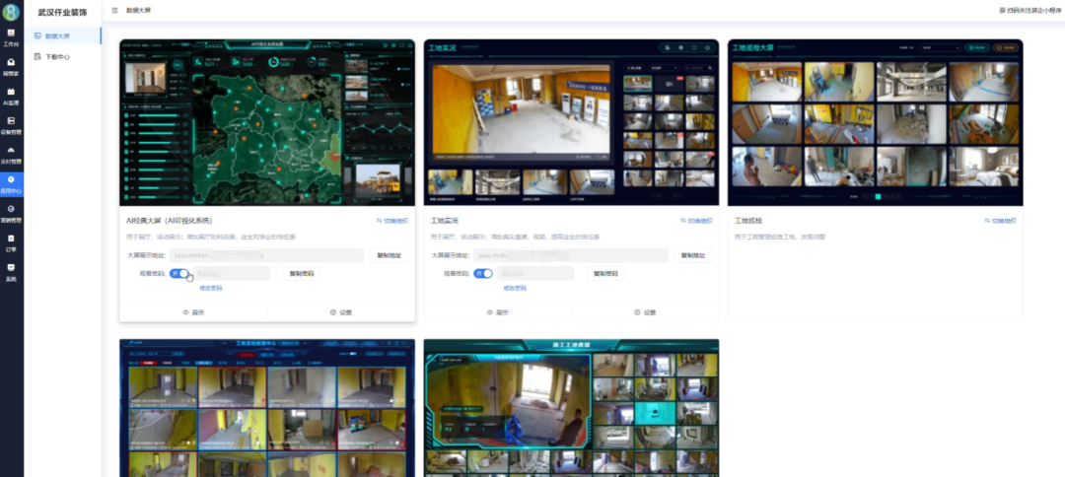Click 切换组织 on the AI经典大屏 card
Viewport: 1065px width, 477px height.
pos(391,221)
